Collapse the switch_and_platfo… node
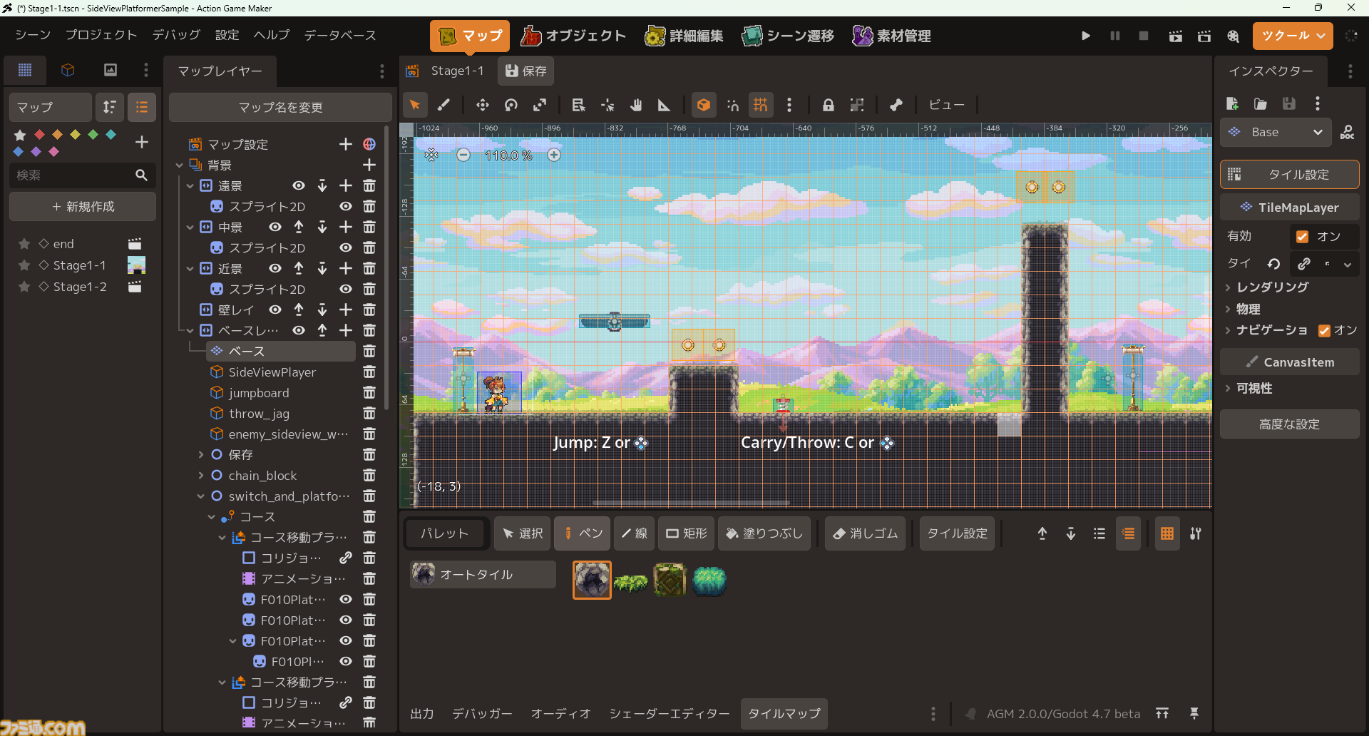Viewport: 1369px width, 736px height. click(201, 496)
